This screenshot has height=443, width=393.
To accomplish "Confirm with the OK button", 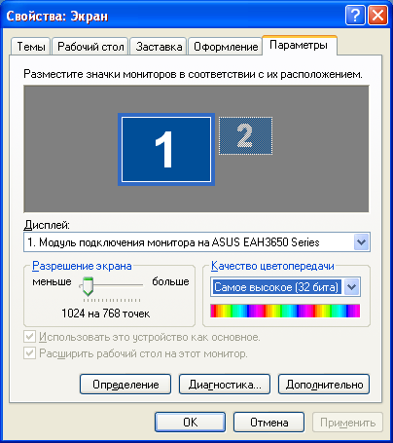I will tap(190, 422).
